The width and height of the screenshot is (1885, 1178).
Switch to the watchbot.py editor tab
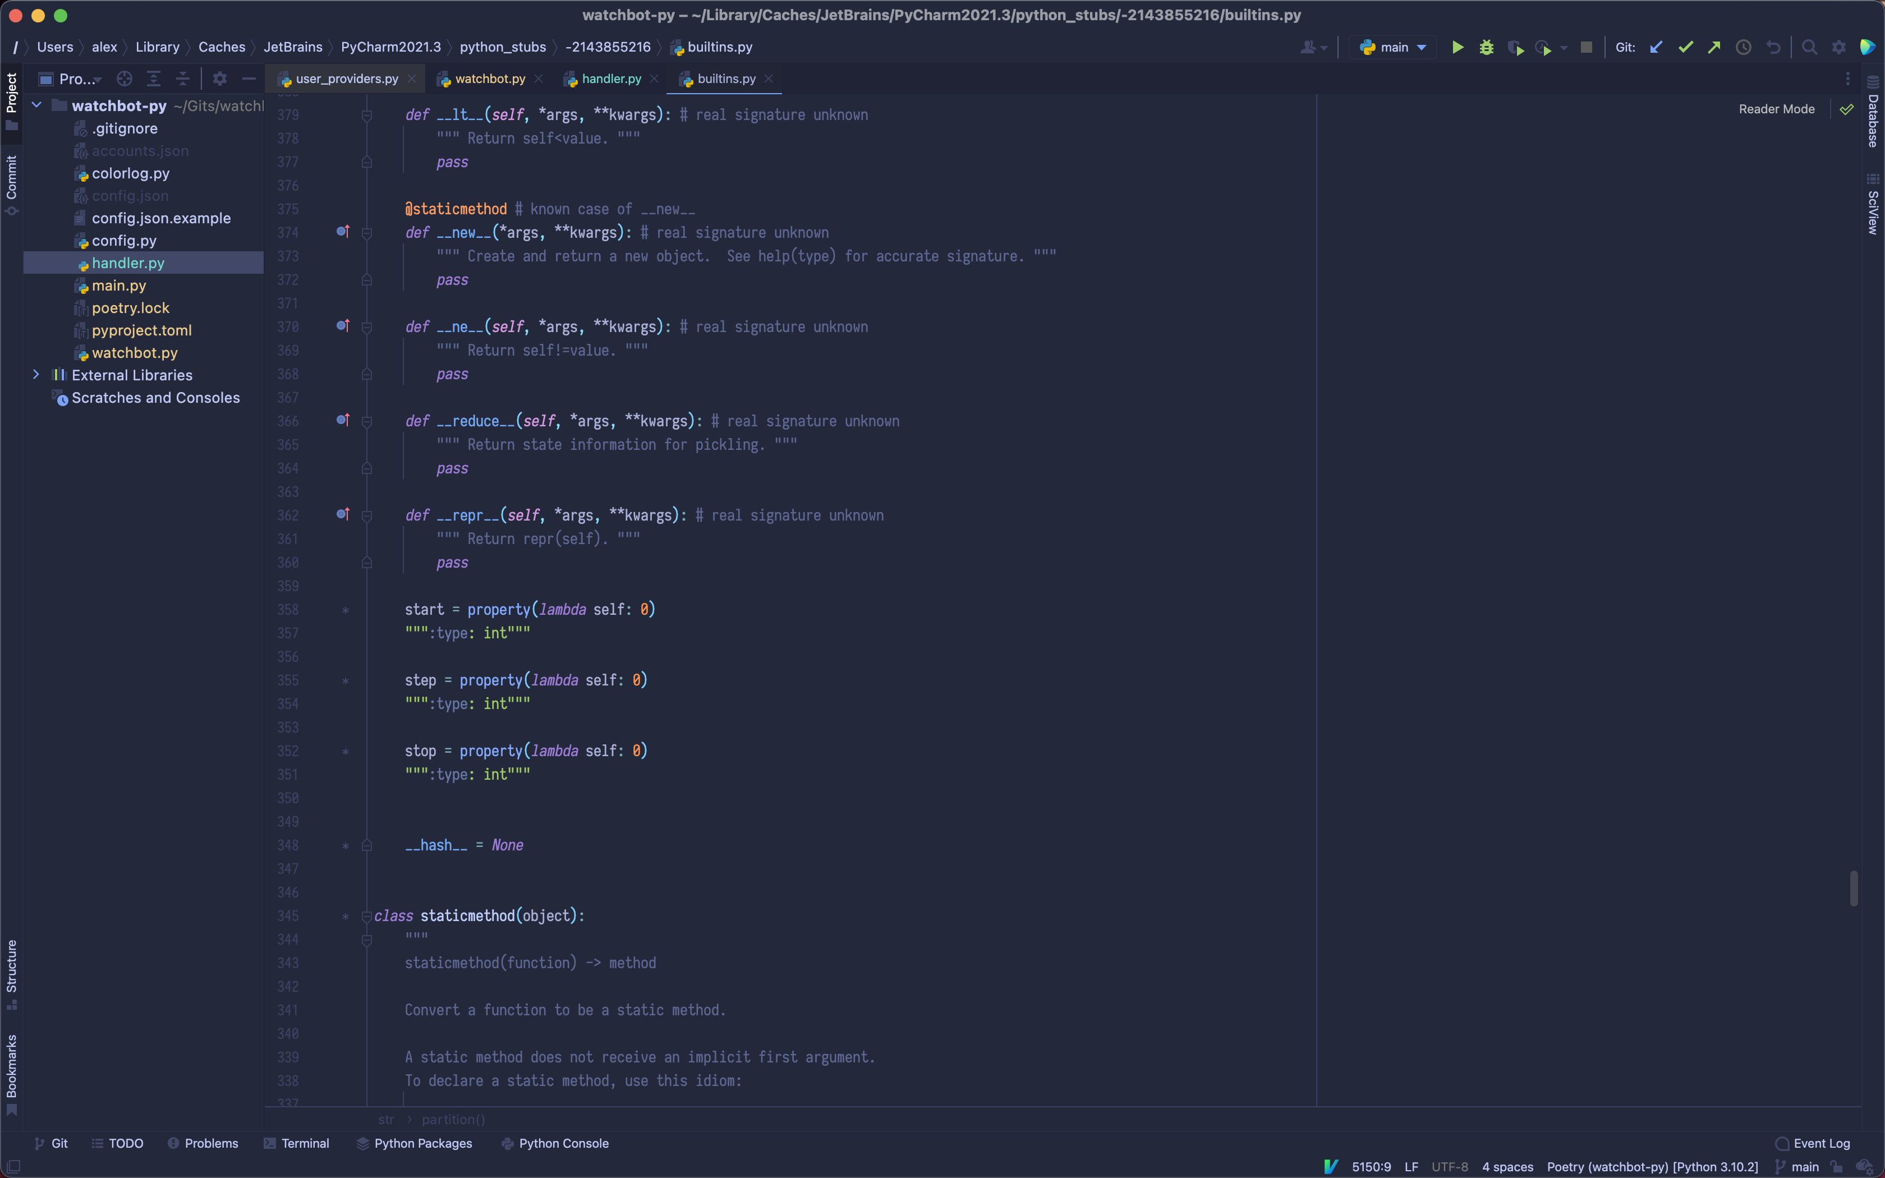click(x=489, y=79)
